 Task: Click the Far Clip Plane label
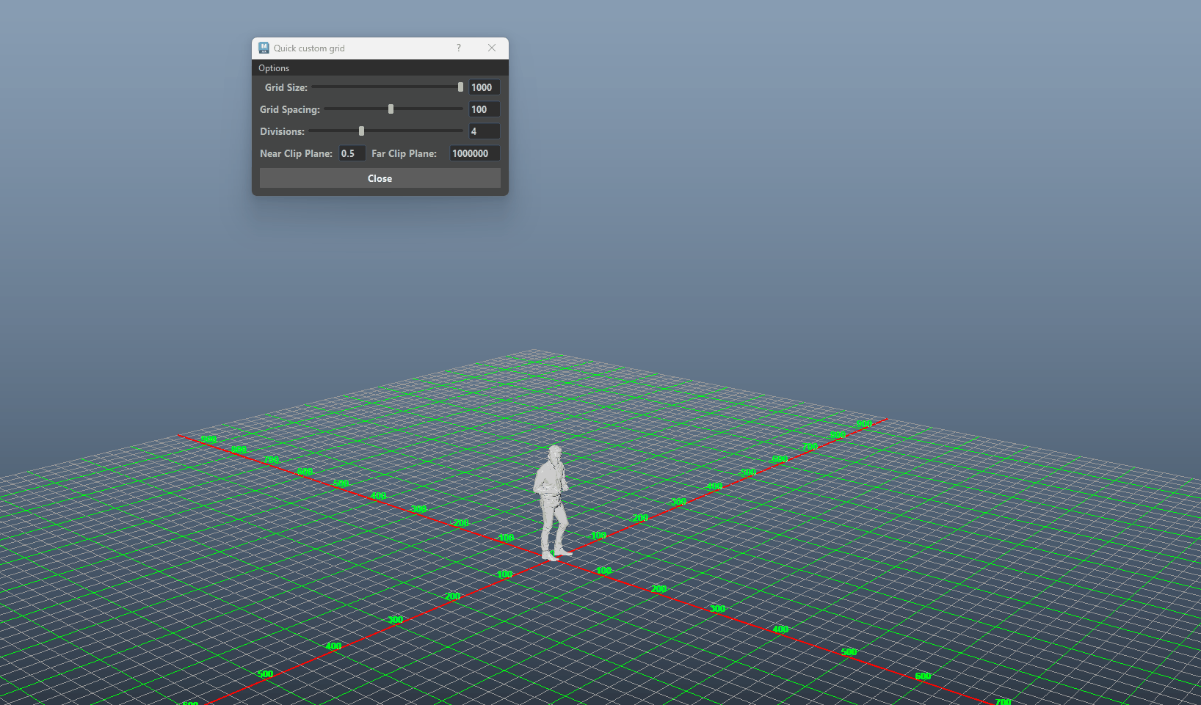point(404,153)
